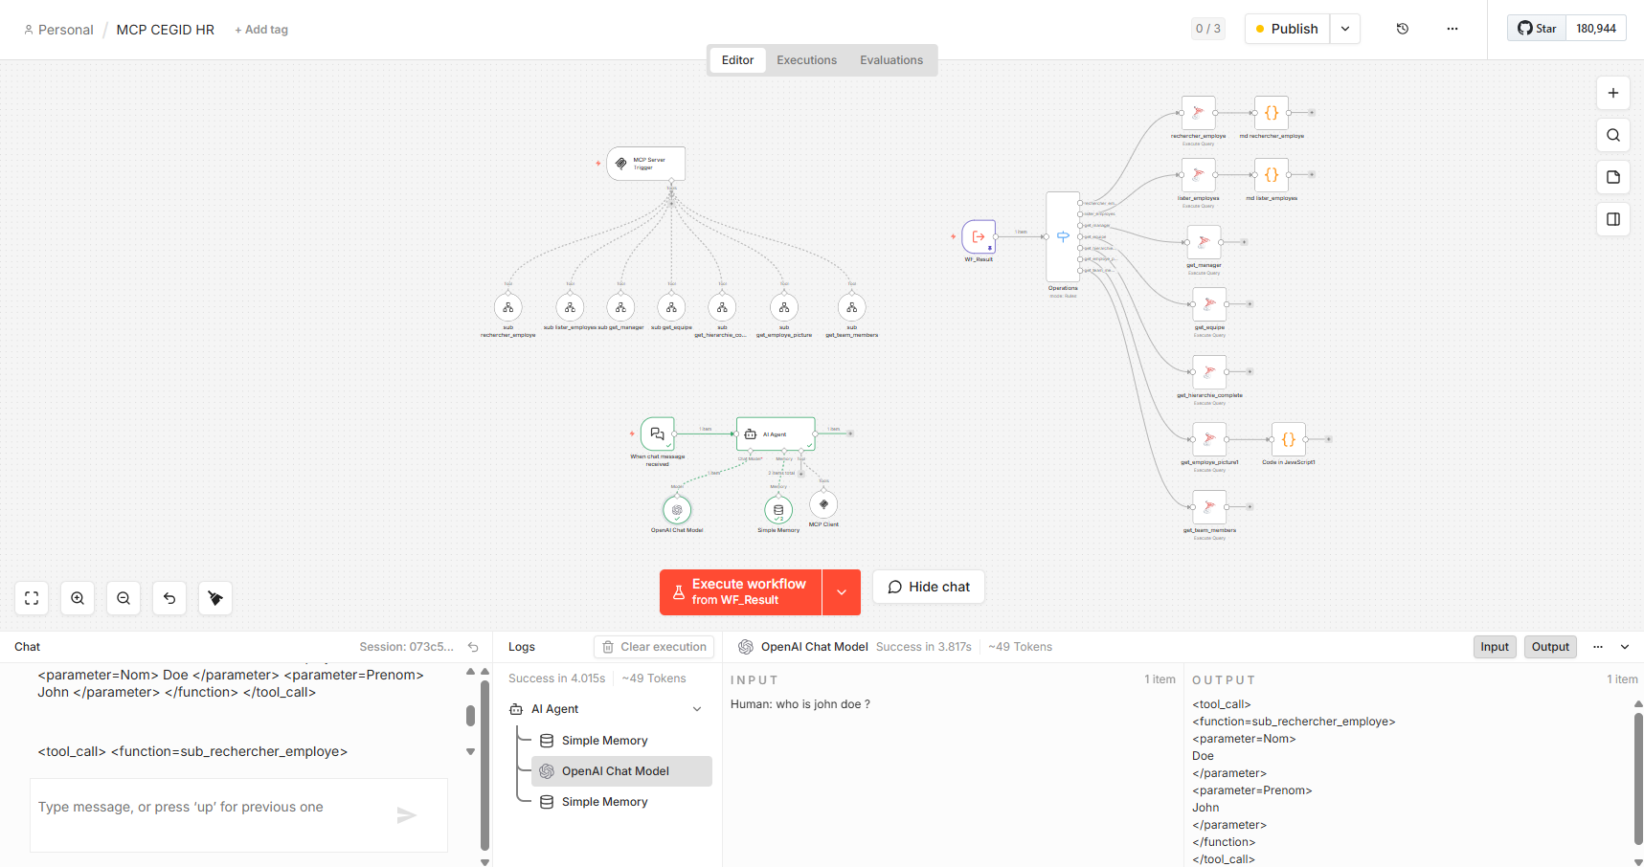Switch to the Evaluations tab
This screenshot has height=867, width=1644.
pyautogui.click(x=891, y=60)
